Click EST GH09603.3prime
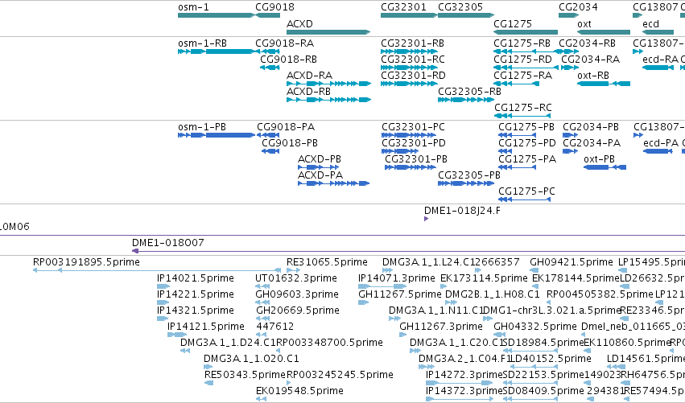Screen dimensions: 685x403 tap(262, 302)
